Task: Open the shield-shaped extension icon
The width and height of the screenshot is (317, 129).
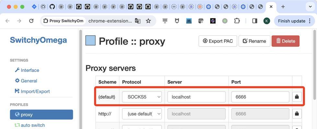Action: tap(177, 21)
